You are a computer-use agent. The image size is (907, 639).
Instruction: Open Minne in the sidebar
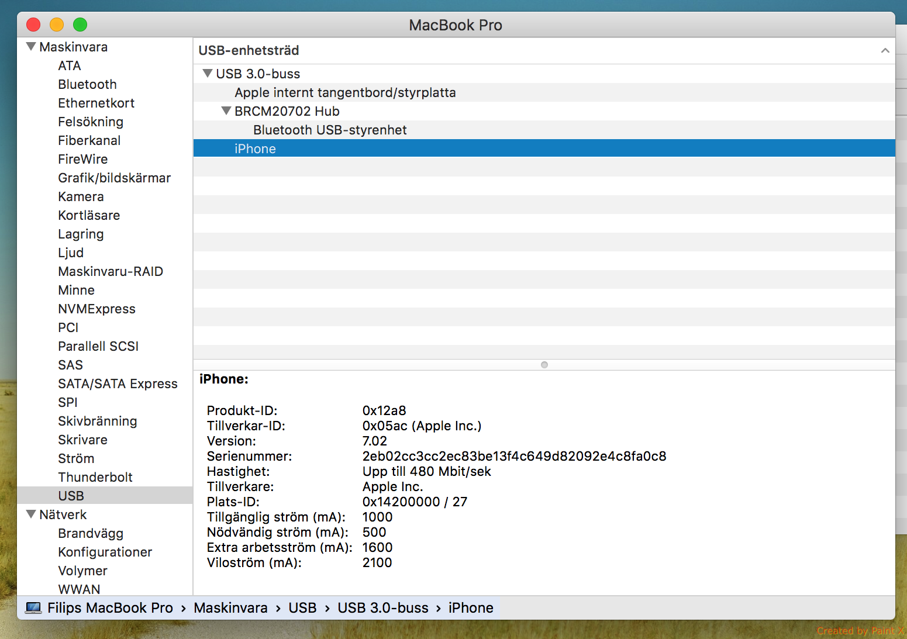pos(76,290)
